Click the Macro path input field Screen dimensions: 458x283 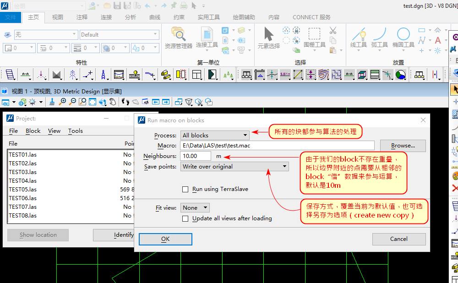[x=277, y=146]
